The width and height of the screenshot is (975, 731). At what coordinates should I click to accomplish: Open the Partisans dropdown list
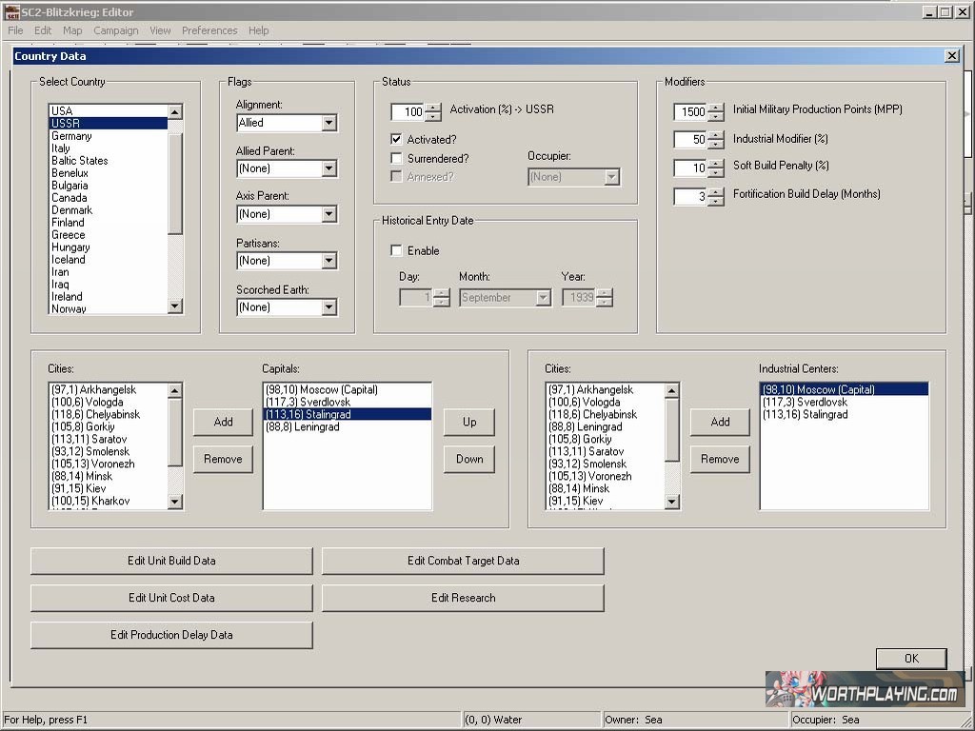tap(328, 261)
